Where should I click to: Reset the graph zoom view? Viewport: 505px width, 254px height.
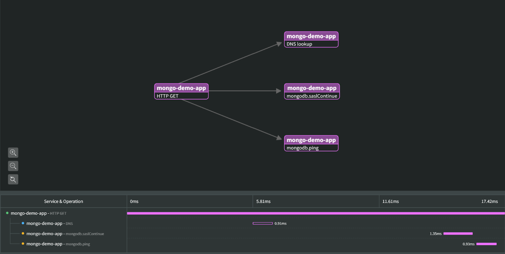[13, 179]
